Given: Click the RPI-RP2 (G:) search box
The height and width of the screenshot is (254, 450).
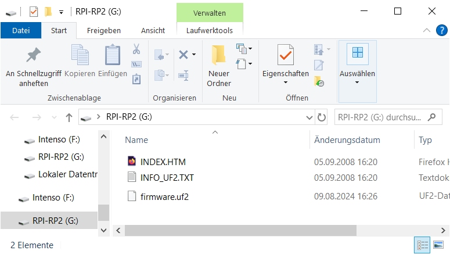Looking at the screenshot, I should pos(380,117).
